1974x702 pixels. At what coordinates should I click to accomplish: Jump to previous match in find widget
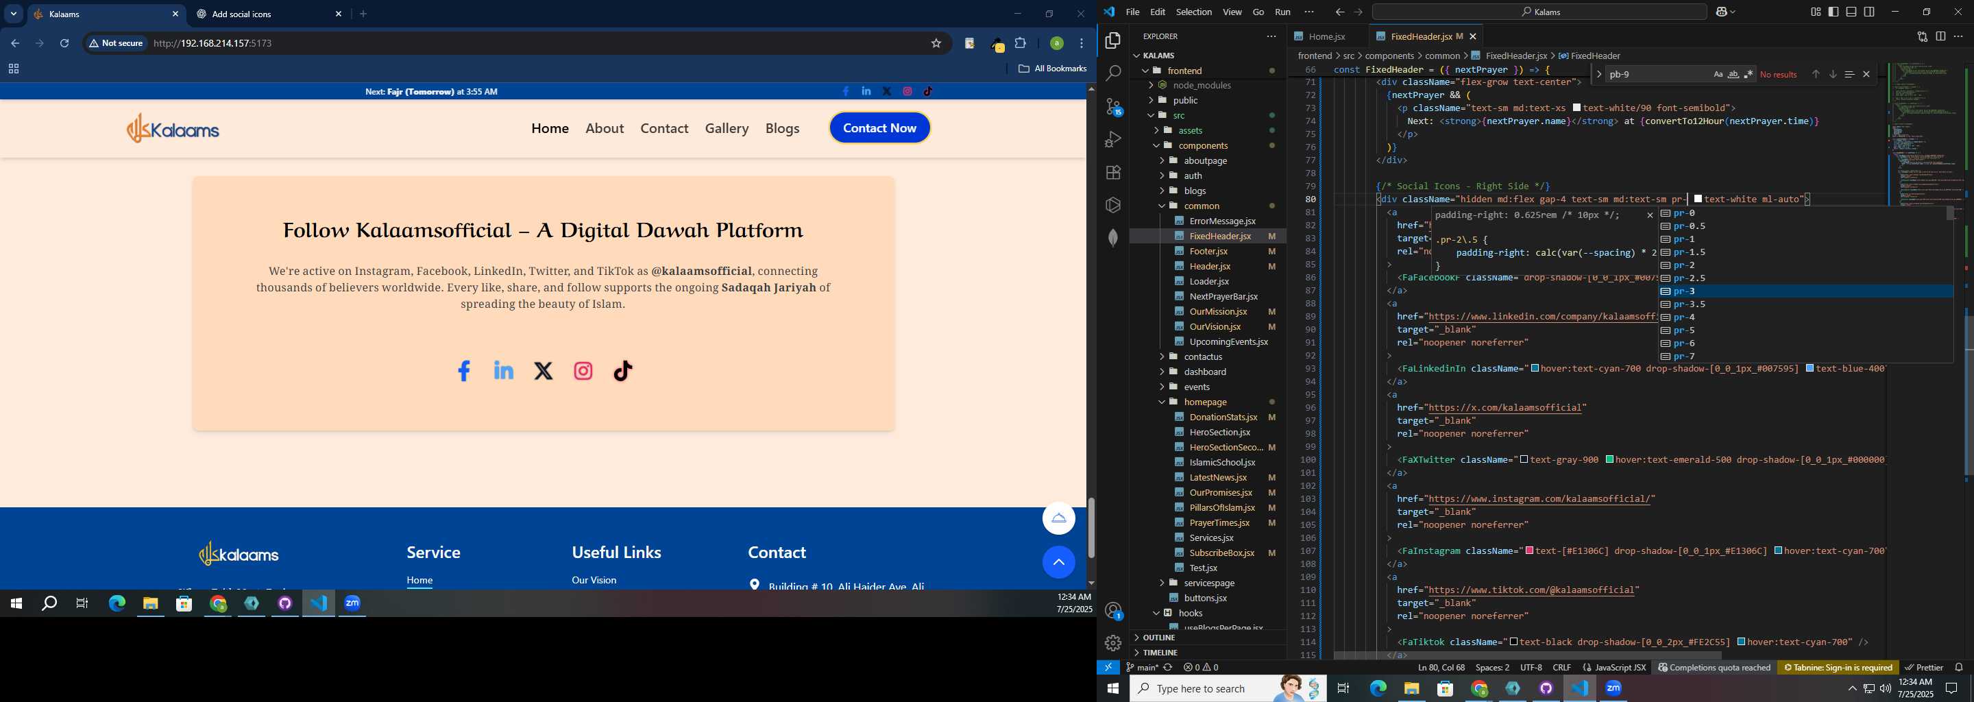pyautogui.click(x=1816, y=74)
